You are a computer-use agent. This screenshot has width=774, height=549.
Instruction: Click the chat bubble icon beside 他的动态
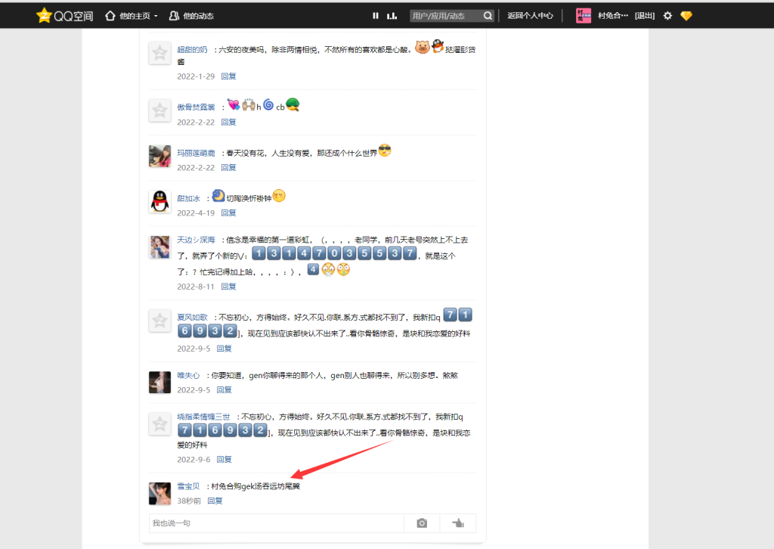[x=173, y=15]
